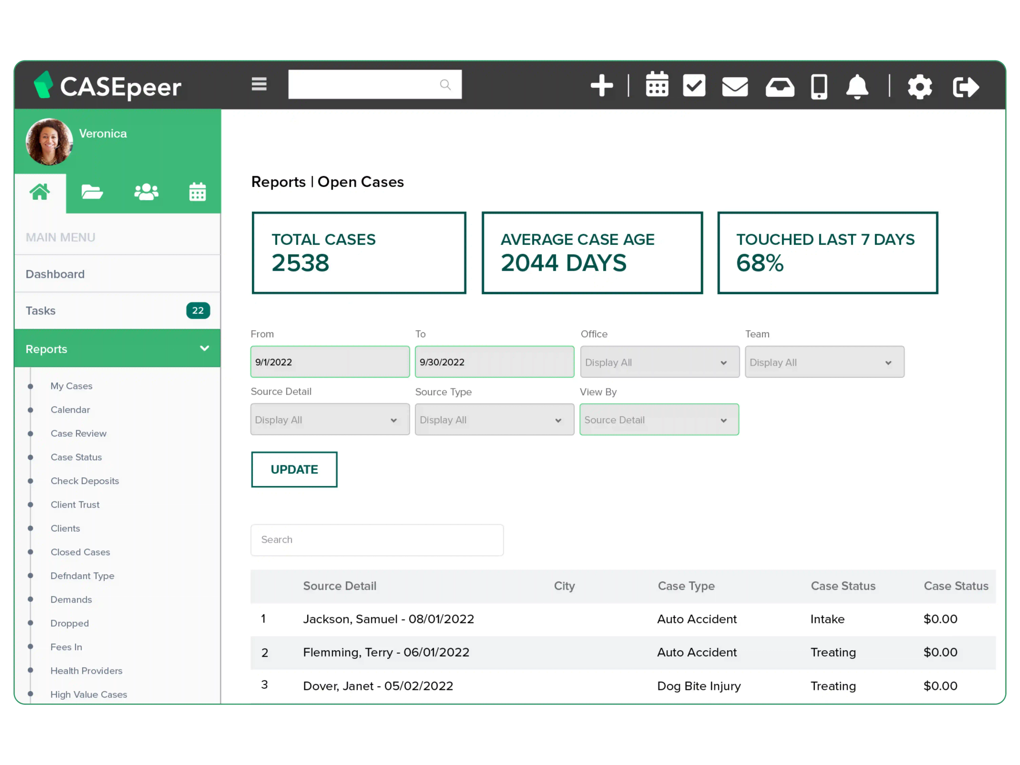
Task: Select Closed Cases in the Reports menu
Action: (80, 552)
